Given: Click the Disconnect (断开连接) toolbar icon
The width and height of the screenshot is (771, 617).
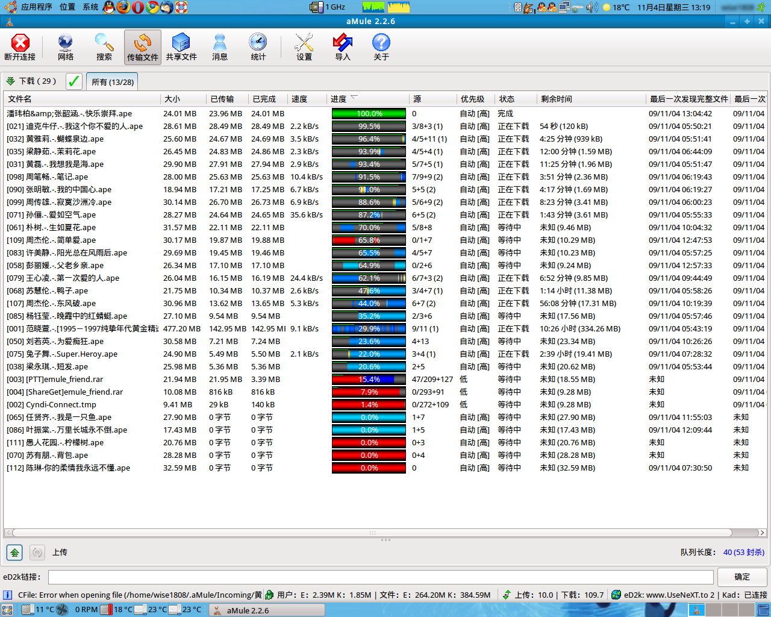Looking at the screenshot, I should 20,47.
